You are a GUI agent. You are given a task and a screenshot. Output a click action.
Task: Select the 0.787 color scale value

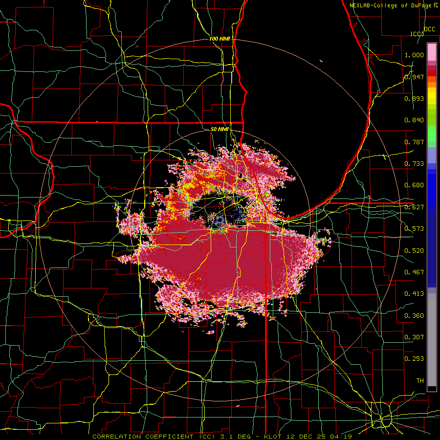[414, 142]
